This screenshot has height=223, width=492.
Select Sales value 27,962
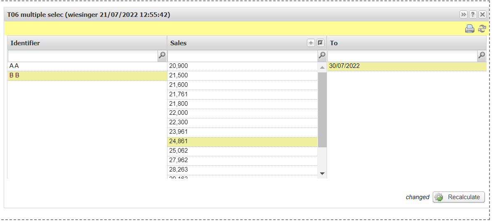pyautogui.click(x=242, y=160)
